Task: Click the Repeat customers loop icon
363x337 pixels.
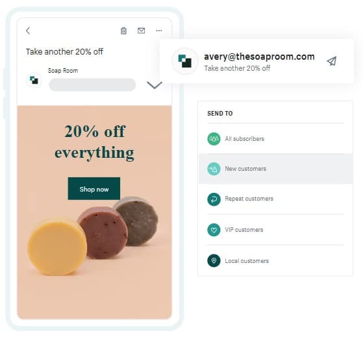Action: (x=214, y=199)
